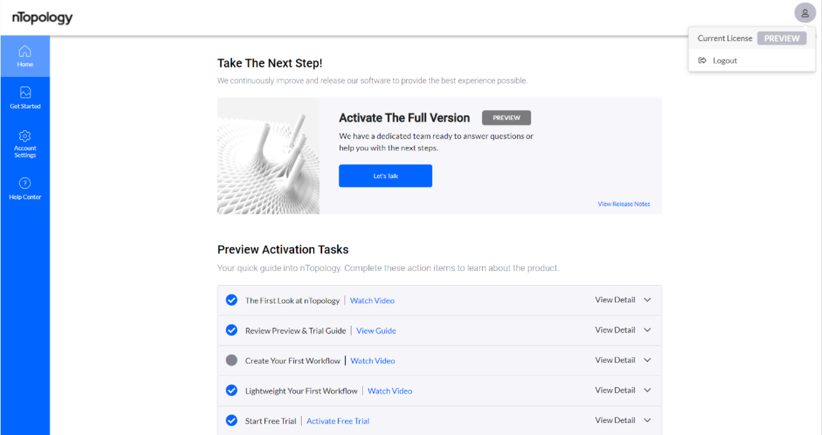
Task: Toggle checkmark for Start Free Trial
Action: [231, 420]
